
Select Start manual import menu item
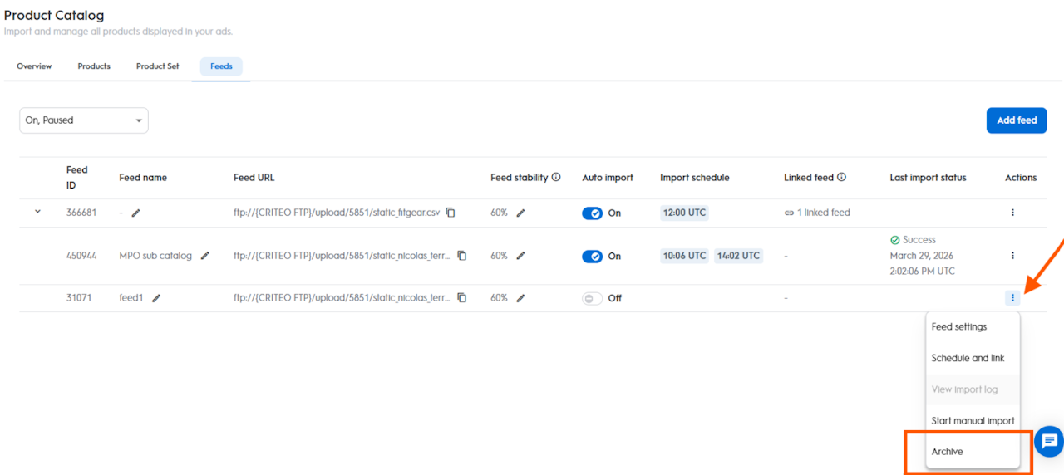tap(973, 421)
